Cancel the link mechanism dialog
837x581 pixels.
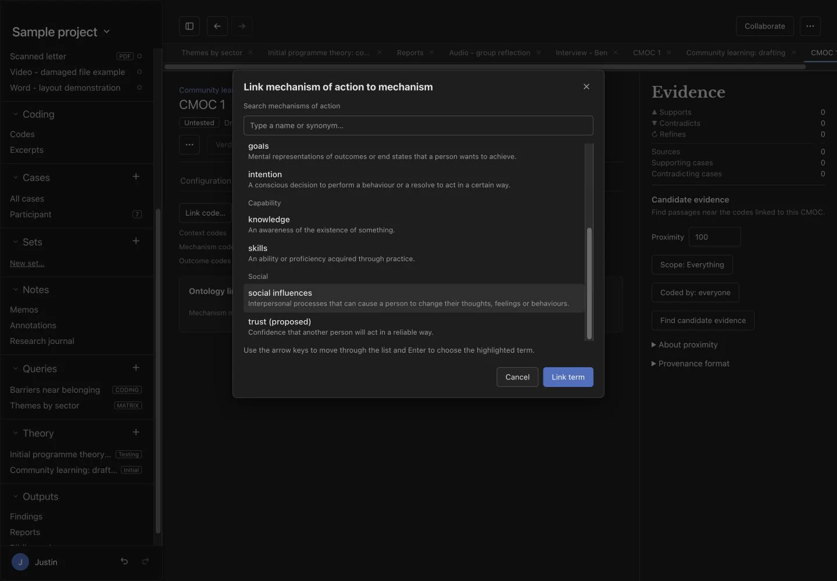[517, 377]
